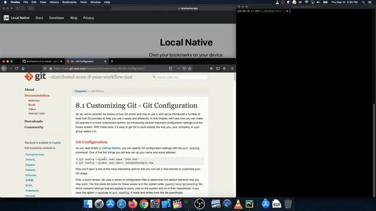Click the Local Native logo icon
Screen dimensions: 376x211
tap(6, 18)
